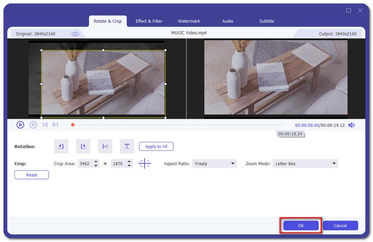Center the crop area with crosshair icon
This screenshot has height=242, width=373.
145,164
